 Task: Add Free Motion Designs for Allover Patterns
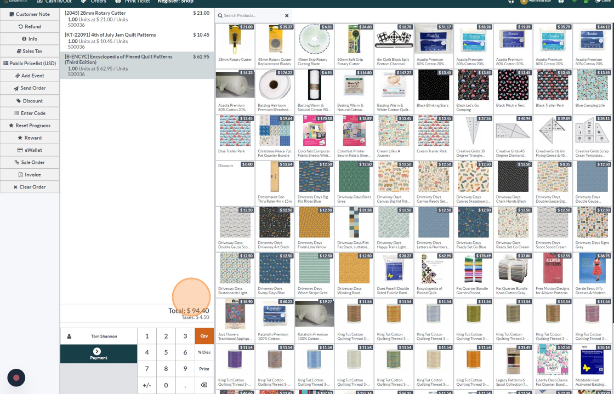[552, 275]
